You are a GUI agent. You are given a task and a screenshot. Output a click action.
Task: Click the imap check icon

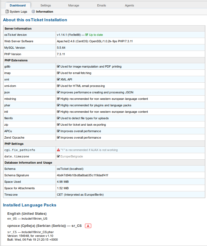(58, 73)
